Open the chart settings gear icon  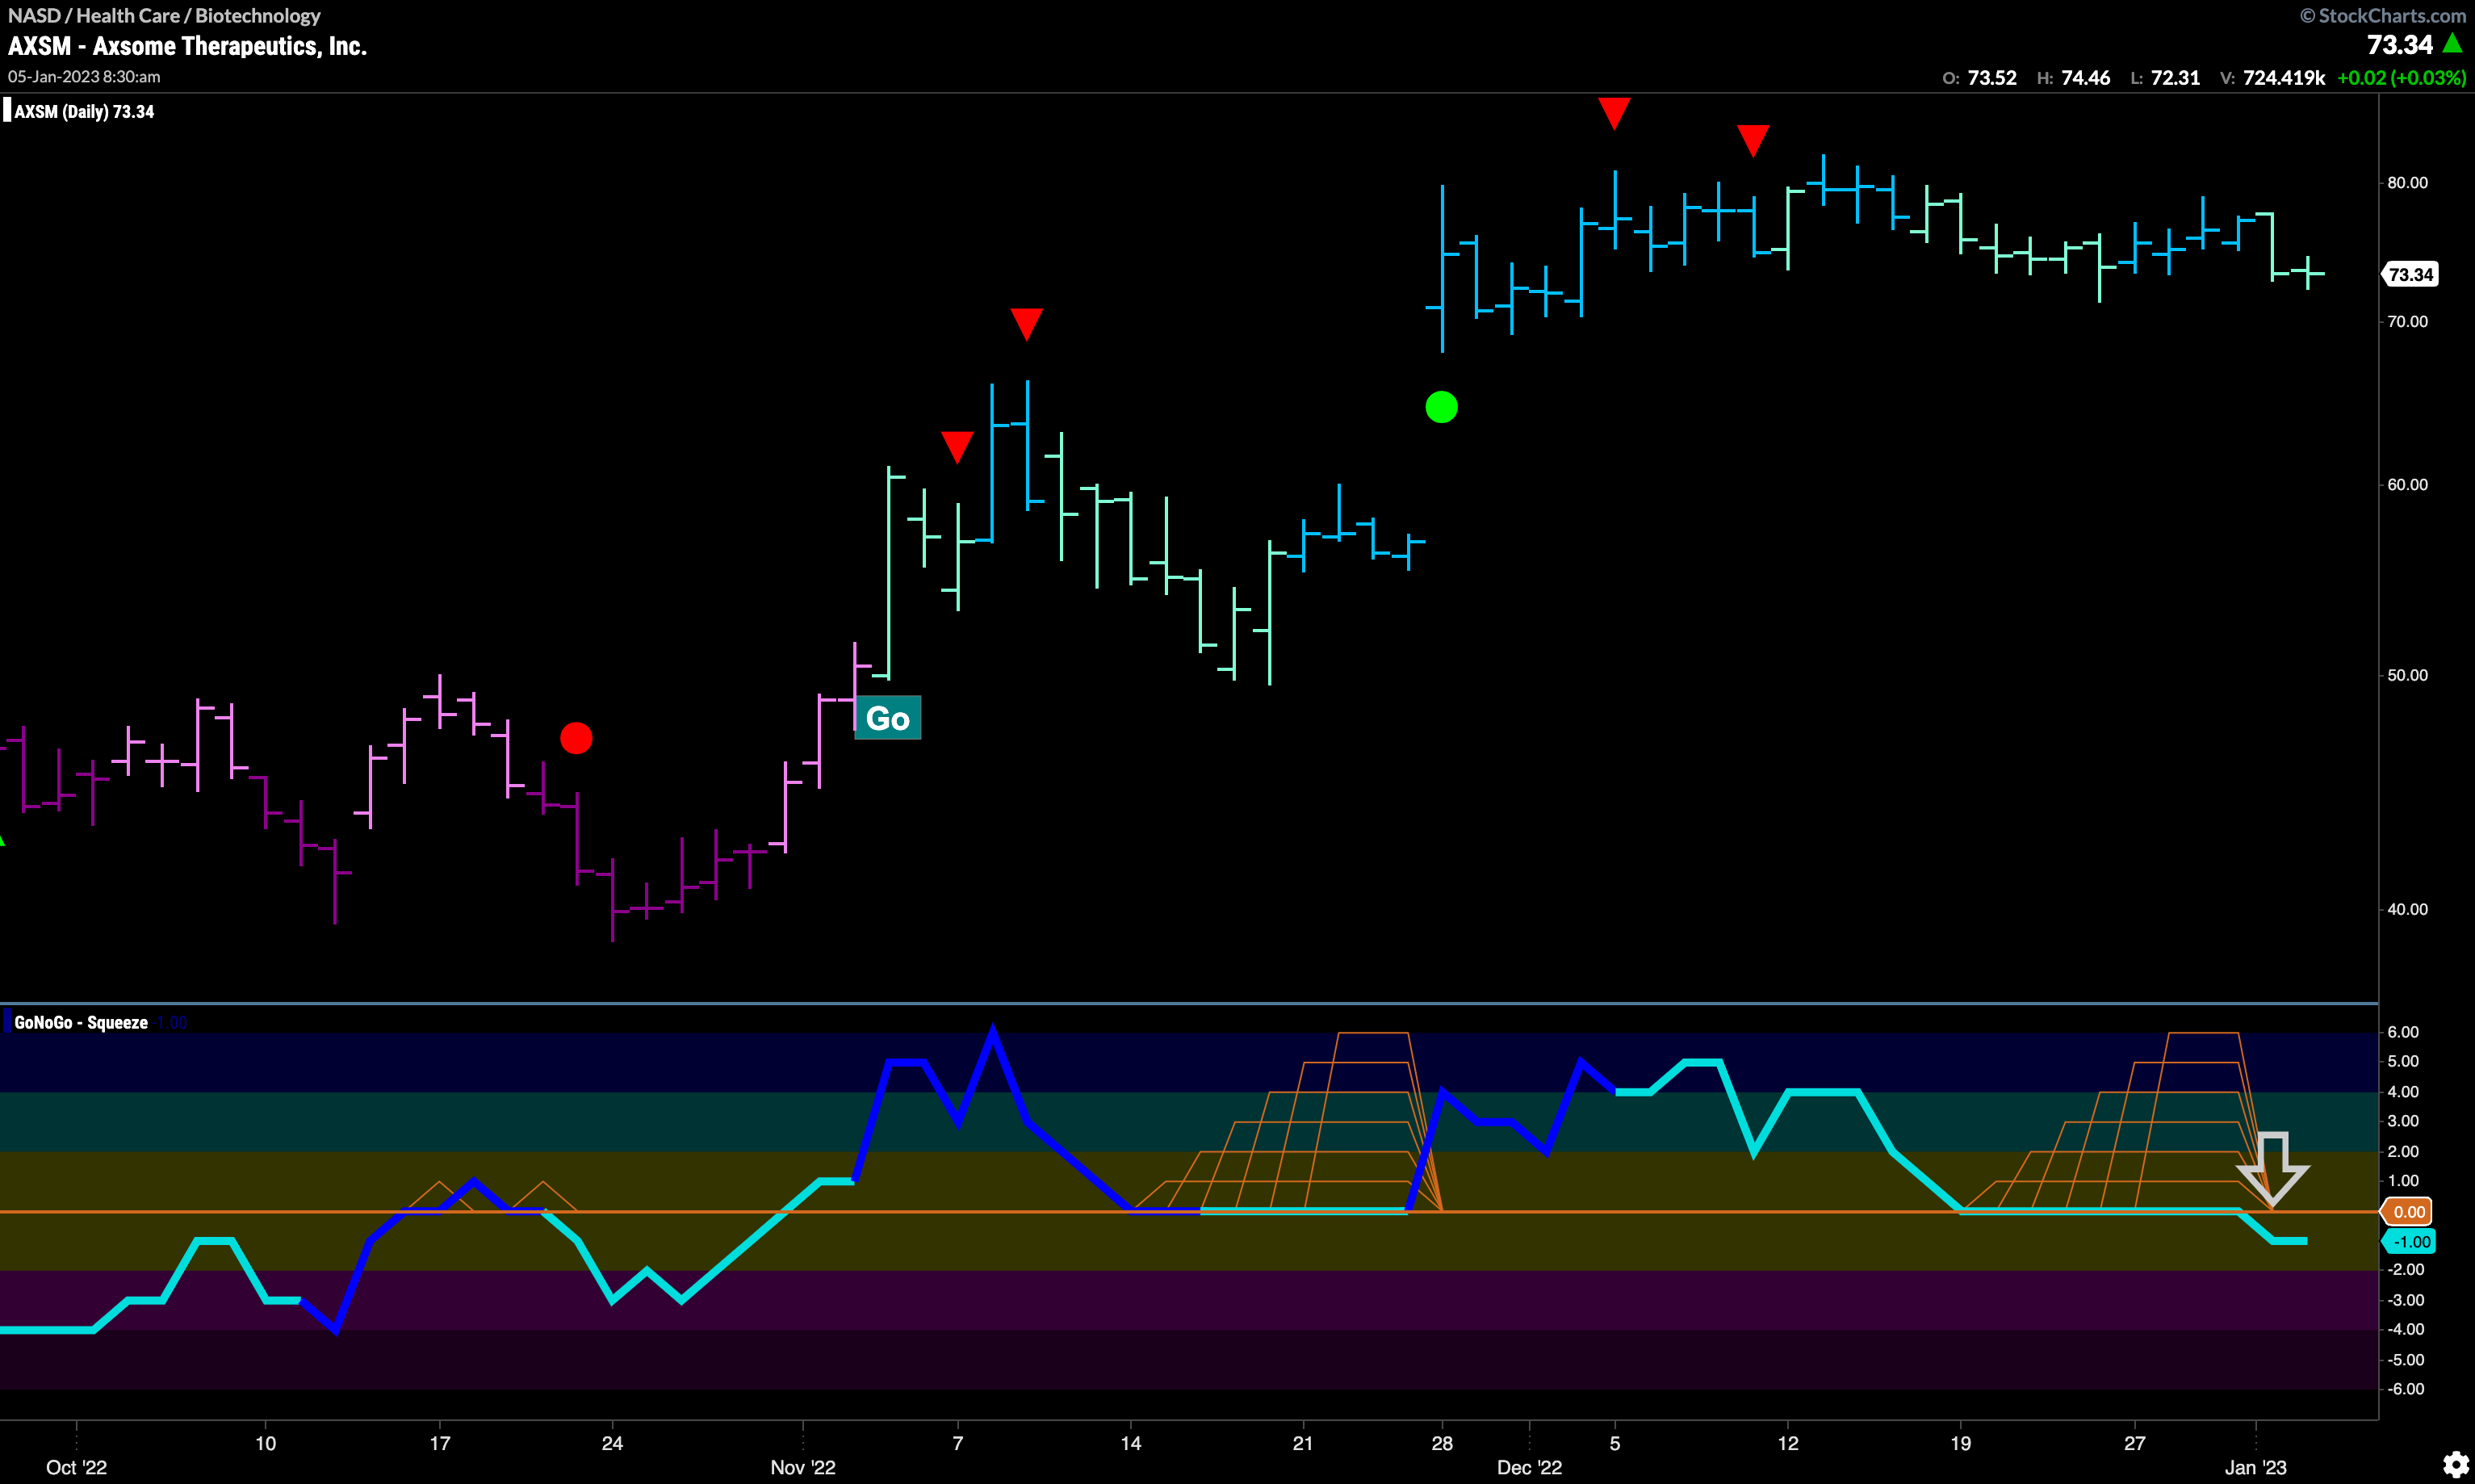click(x=2456, y=1465)
